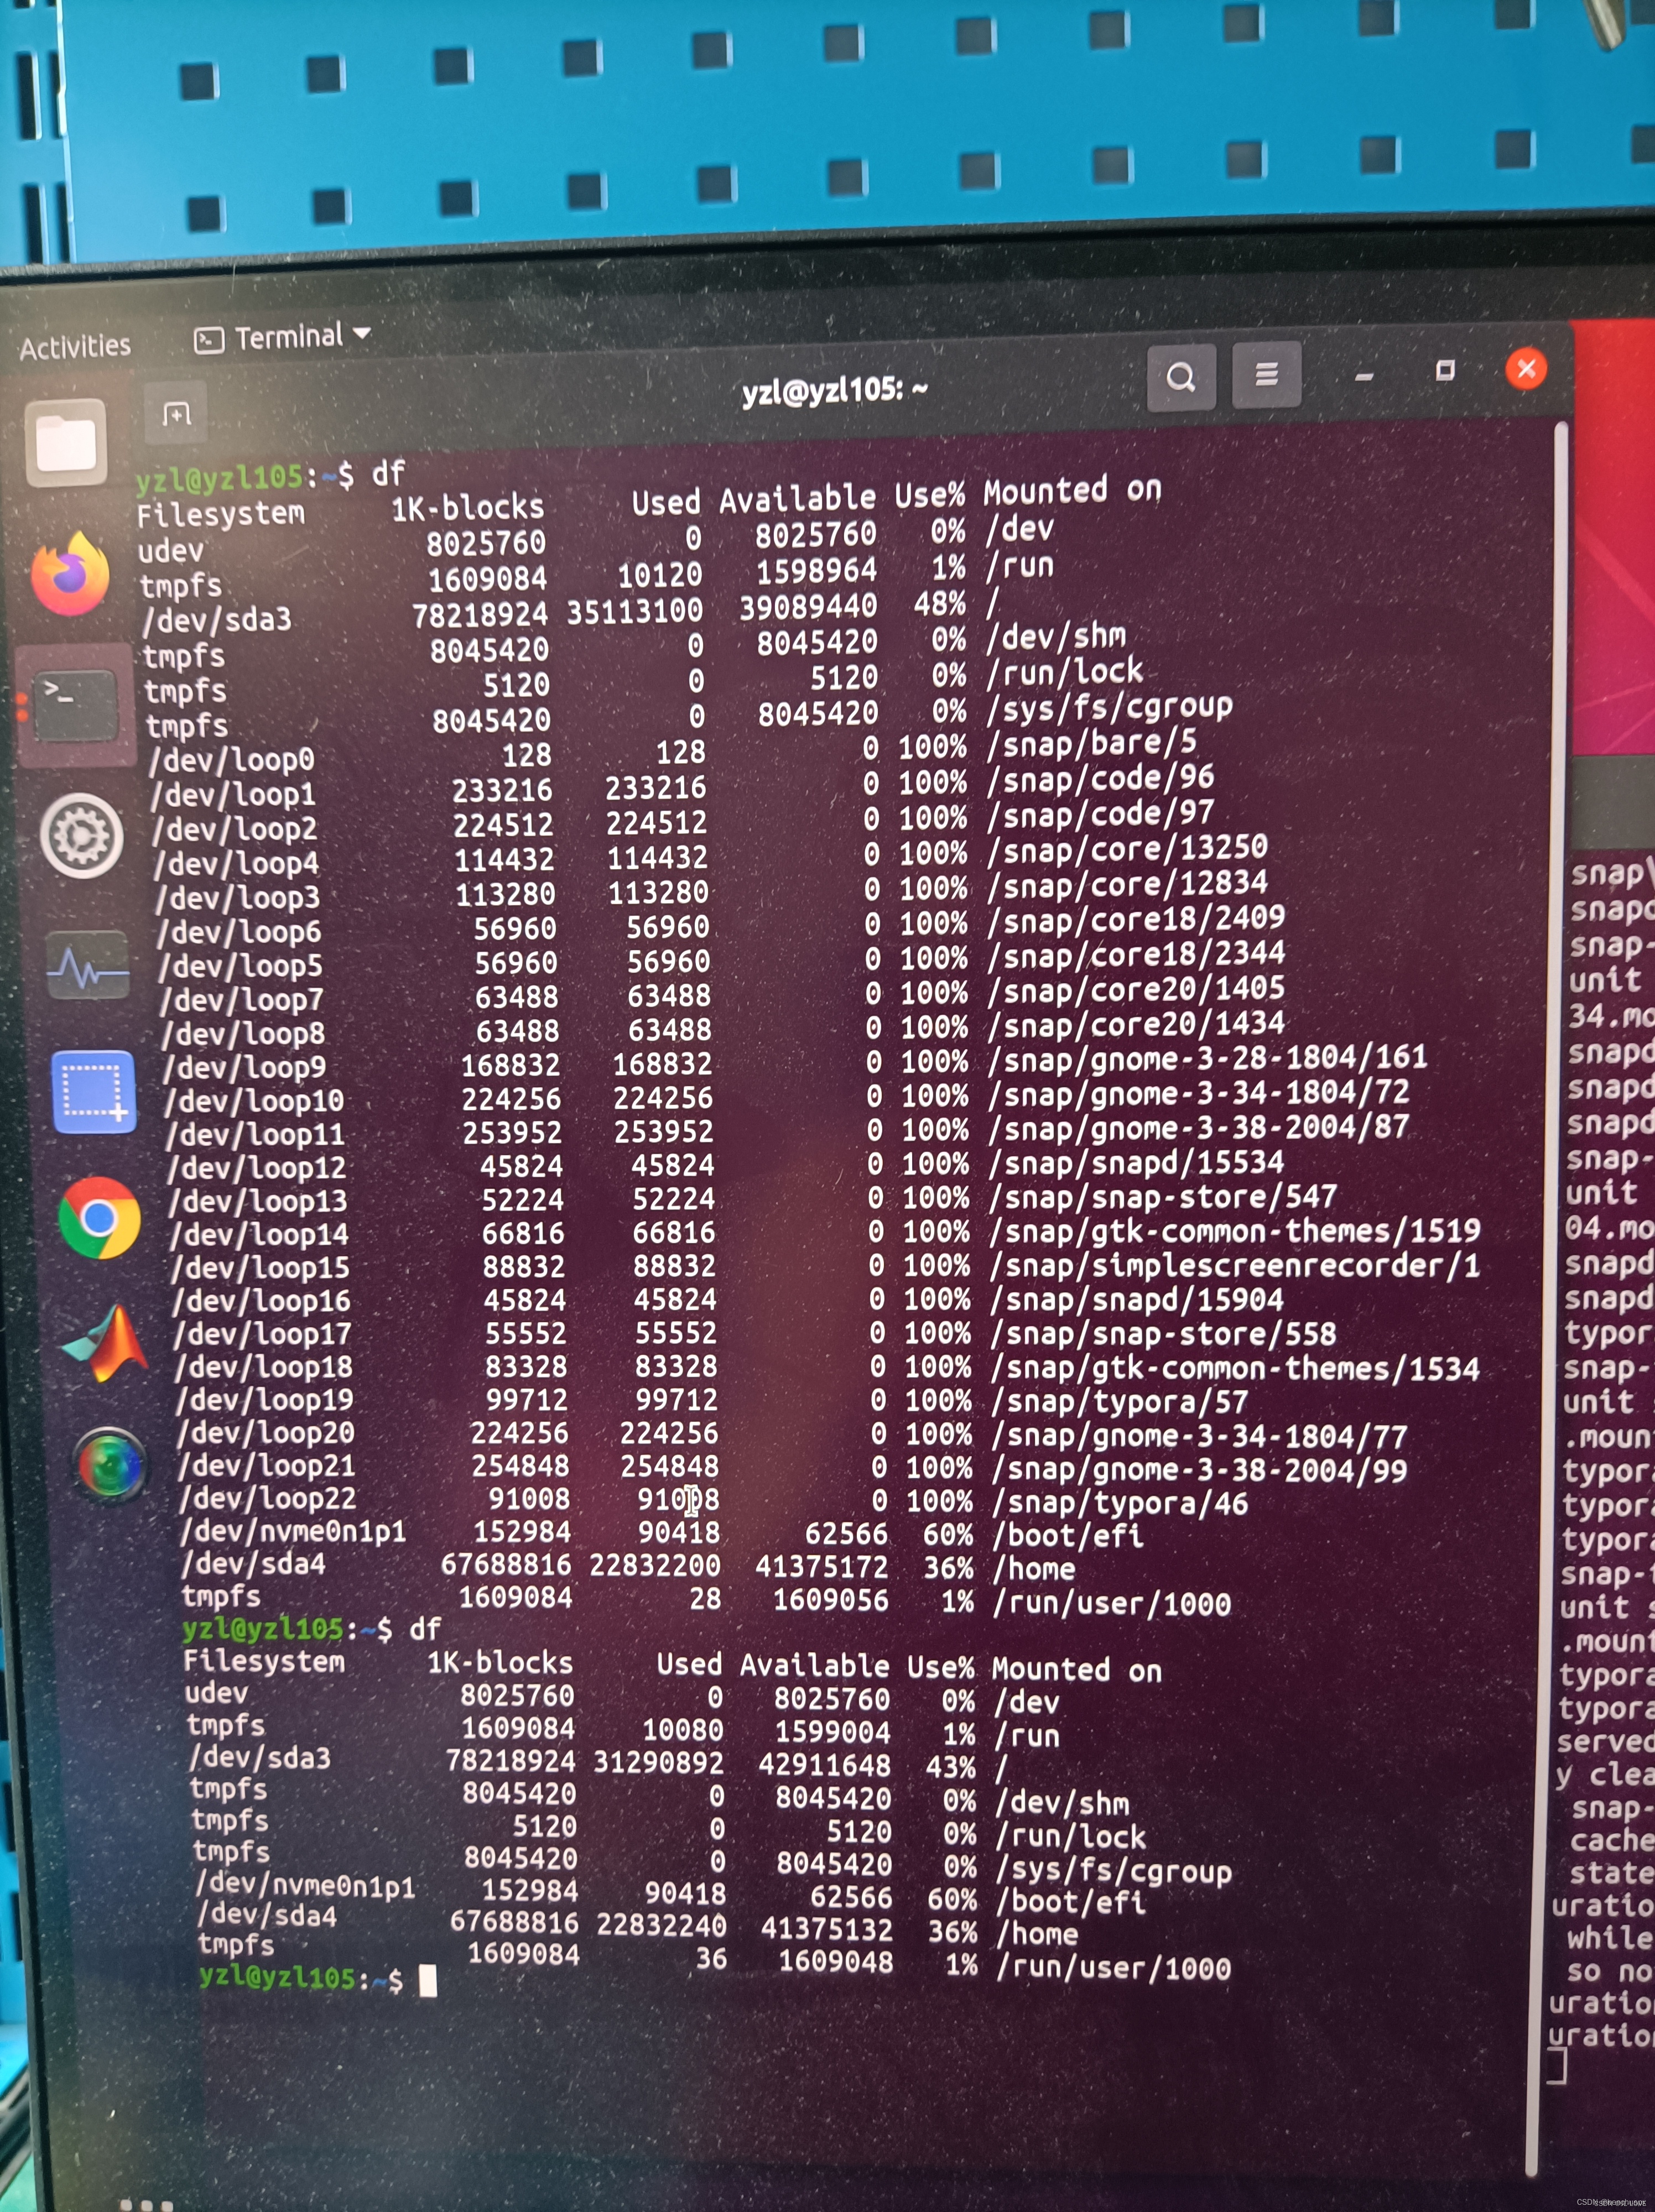Viewport: 1655px width, 2212px height.
Task: Open the terminal hamburger menu
Action: pyautogui.click(x=1266, y=375)
